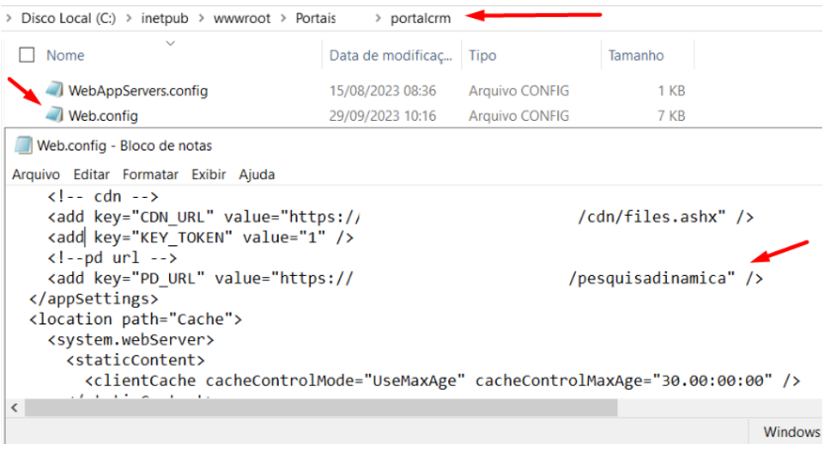Click the Notepad icon in the title bar
The image size is (824, 450).
24,145
